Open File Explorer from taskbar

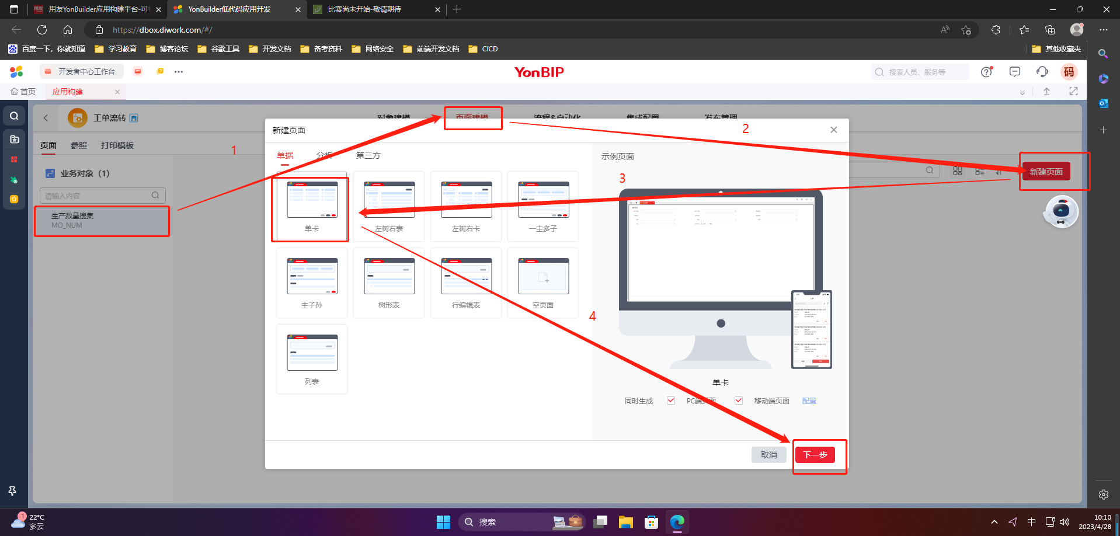pos(626,522)
